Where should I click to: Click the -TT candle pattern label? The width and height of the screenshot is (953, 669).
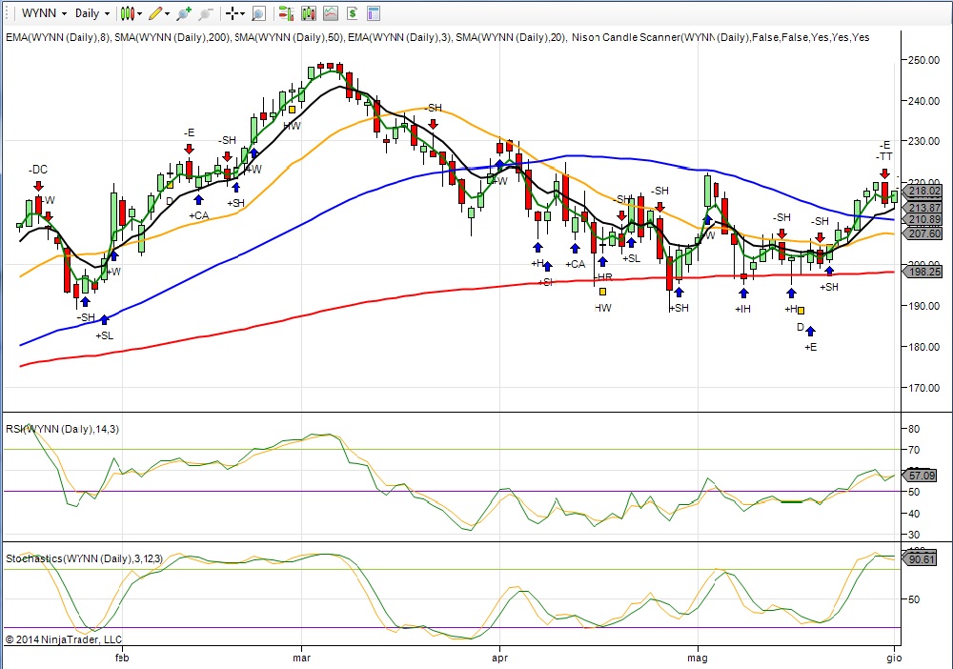[884, 157]
